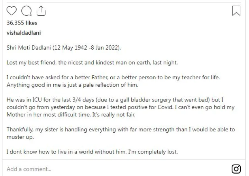Share the post using the upload arrow icon
The height and width of the screenshot is (176, 249).
(41, 11)
